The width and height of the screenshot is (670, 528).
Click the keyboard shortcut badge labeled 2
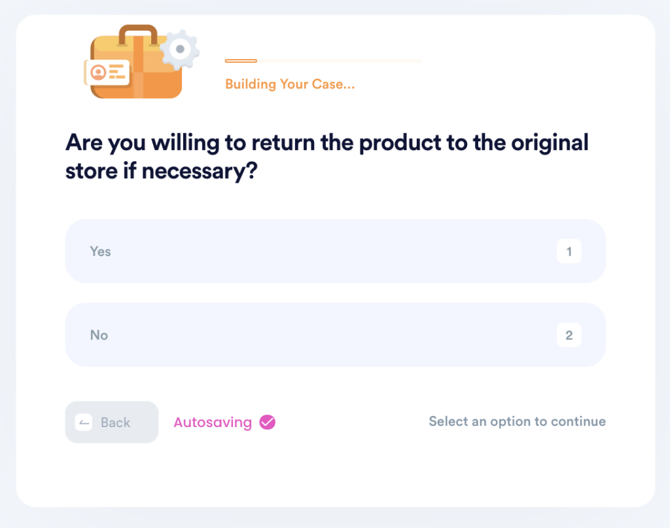pos(569,335)
